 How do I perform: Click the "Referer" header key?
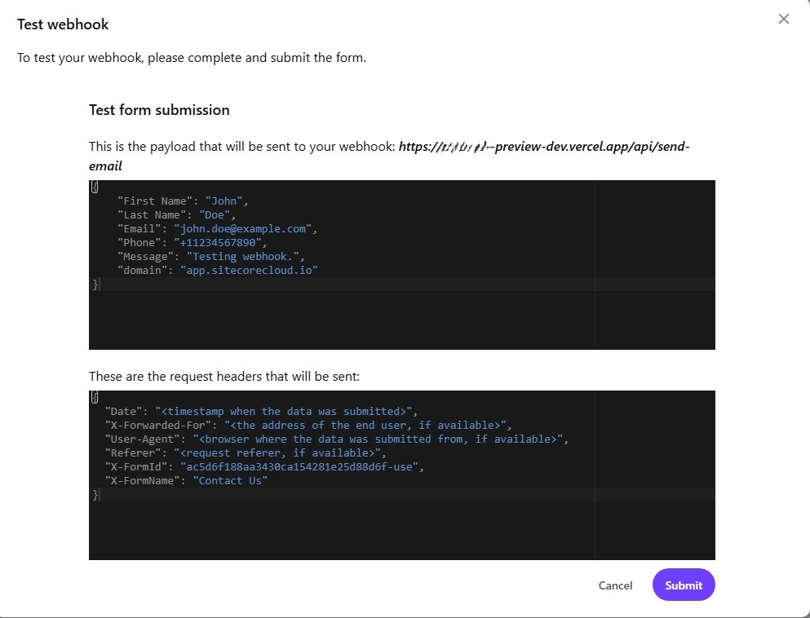point(132,453)
